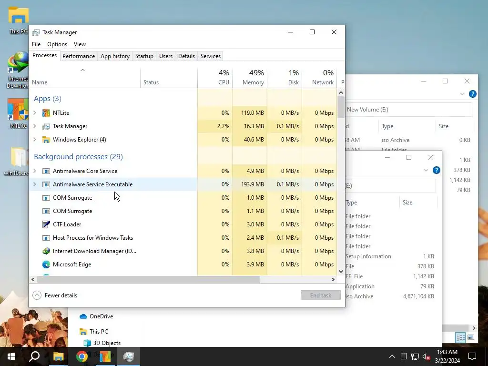Click the NTLite process icon in Task Manager

(46, 112)
